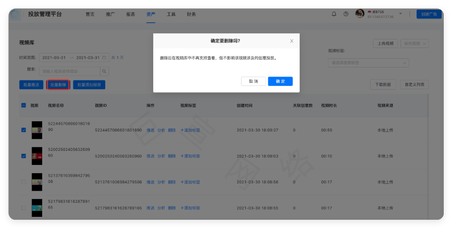Click the timestamp 2021-03-30 18:09:37

258,130
